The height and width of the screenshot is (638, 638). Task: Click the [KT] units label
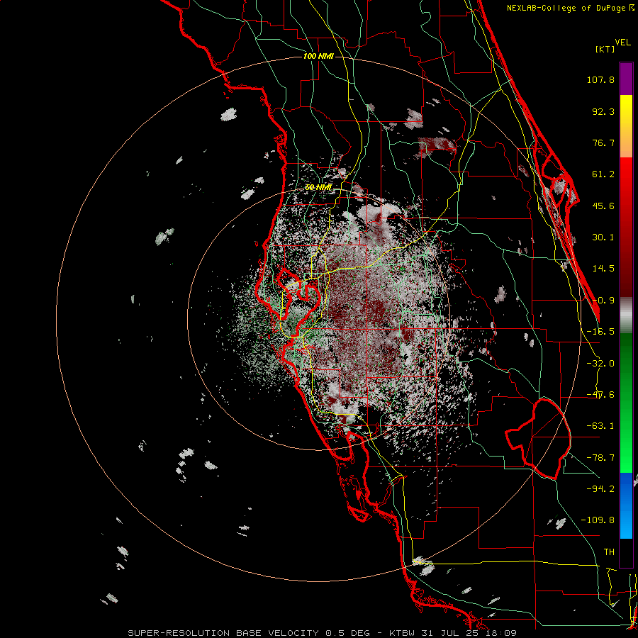(605, 49)
